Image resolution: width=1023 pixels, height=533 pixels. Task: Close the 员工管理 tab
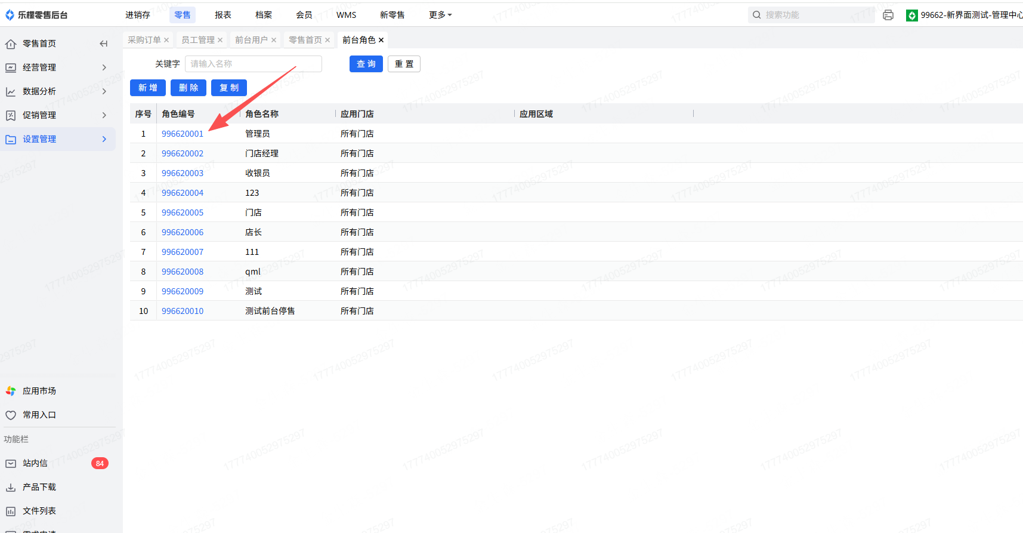coord(220,40)
